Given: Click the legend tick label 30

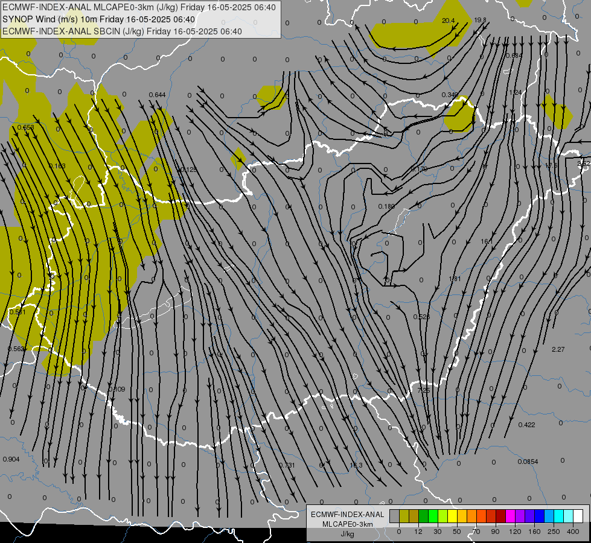Looking at the screenshot, I should 438,532.
